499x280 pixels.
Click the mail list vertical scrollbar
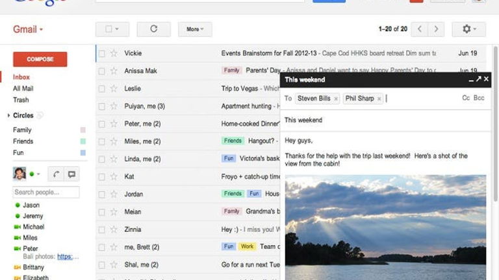click(x=496, y=124)
